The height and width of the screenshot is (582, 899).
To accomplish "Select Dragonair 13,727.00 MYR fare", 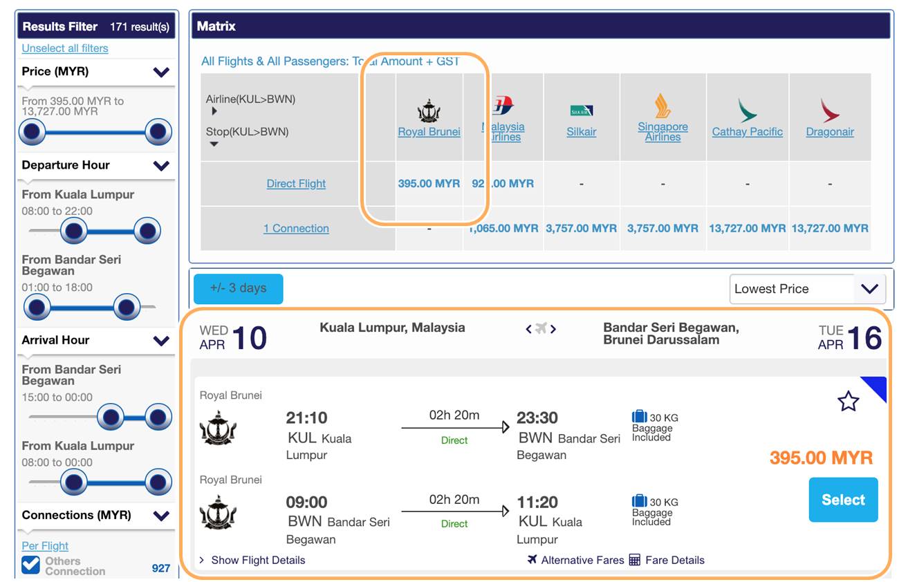I will [x=830, y=228].
